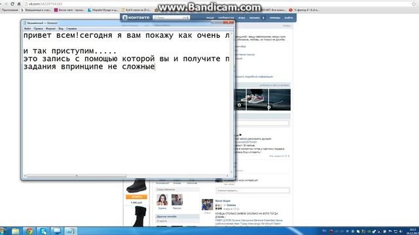Click выйти to log out of VK

pyautogui.click(x=289, y=18)
